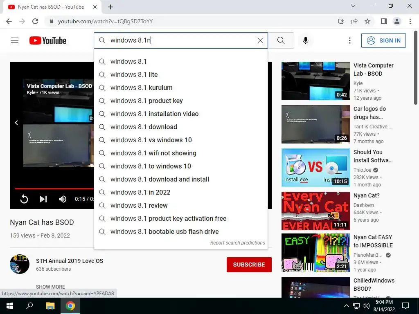Reload the current page
This screenshot has height=314, width=419.
click(x=35, y=21)
